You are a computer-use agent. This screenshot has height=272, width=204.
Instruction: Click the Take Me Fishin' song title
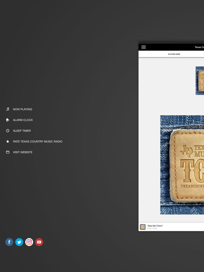(155, 226)
